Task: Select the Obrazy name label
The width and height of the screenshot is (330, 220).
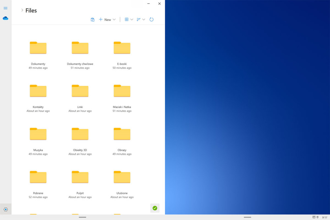Action: point(122,150)
